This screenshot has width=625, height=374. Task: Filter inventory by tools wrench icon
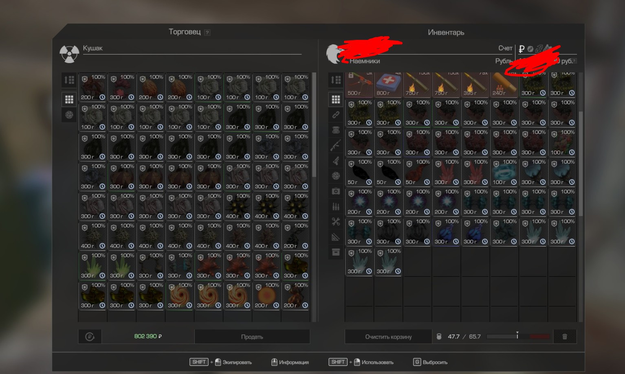(x=336, y=222)
